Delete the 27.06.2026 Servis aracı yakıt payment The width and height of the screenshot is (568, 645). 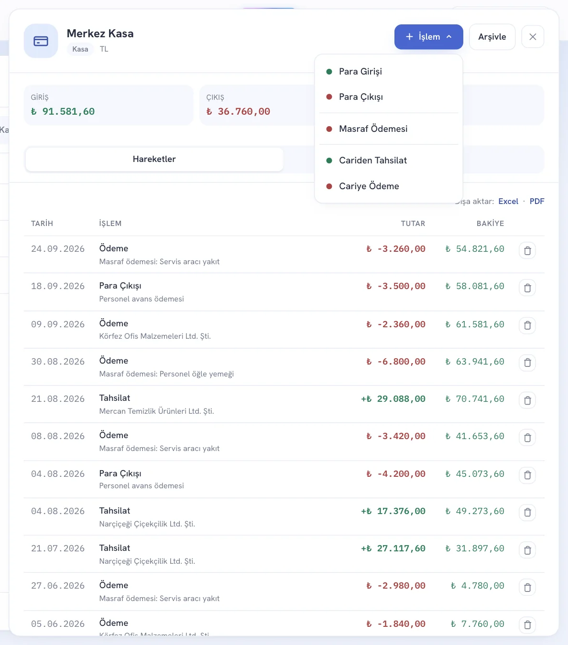click(x=527, y=587)
